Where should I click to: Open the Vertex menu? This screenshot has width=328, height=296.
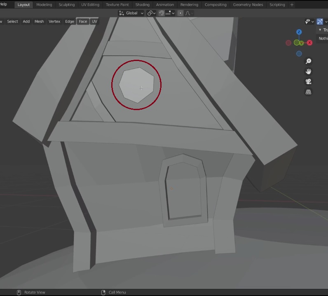(x=54, y=21)
